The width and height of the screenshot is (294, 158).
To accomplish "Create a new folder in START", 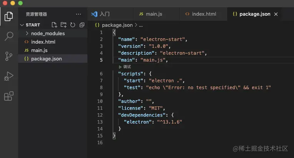I will tap(63, 25).
